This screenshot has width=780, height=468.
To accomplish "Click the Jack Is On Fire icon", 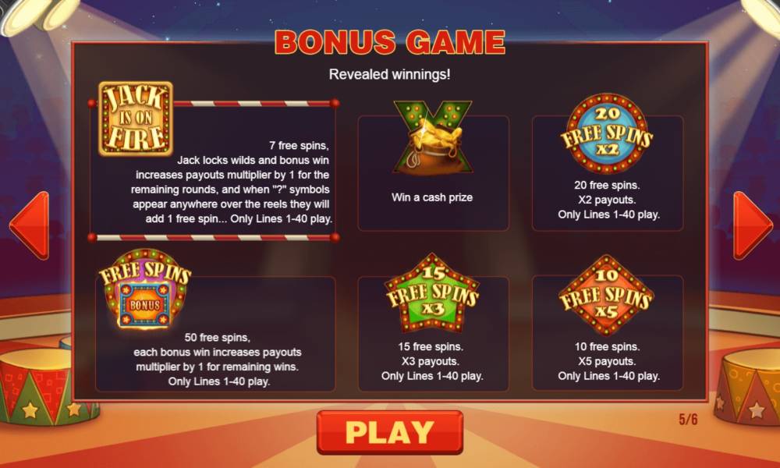I will click(135, 119).
